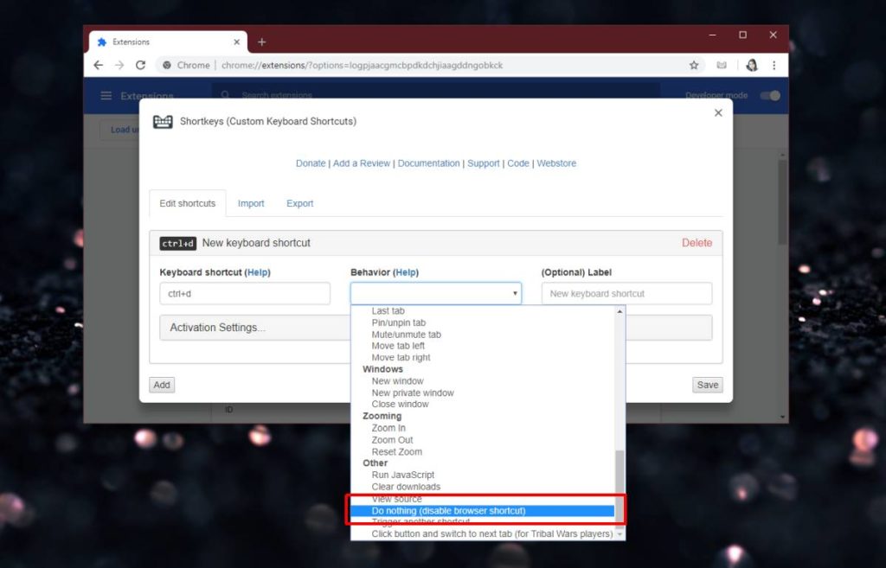
Task: Click the site info icon in the address bar
Action: [167, 65]
